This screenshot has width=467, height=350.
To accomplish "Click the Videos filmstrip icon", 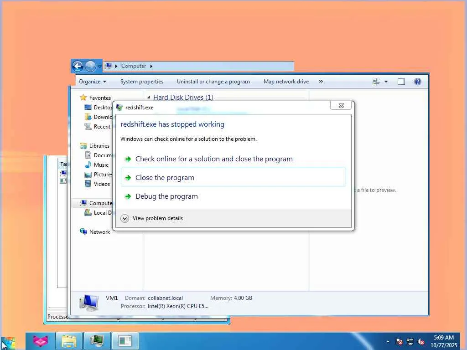I will pos(88,184).
